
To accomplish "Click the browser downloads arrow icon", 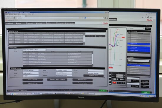I will point(105,18).
